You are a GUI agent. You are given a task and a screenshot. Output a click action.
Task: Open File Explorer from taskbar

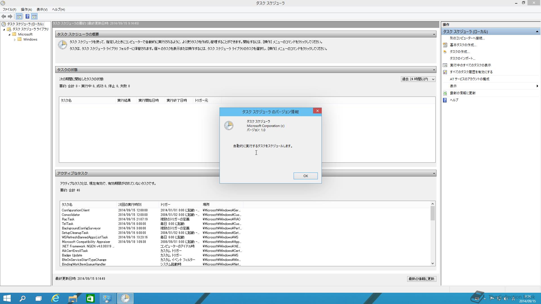(x=73, y=298)
